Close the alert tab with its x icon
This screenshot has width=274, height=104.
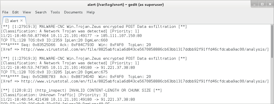[x=21, y=21]
